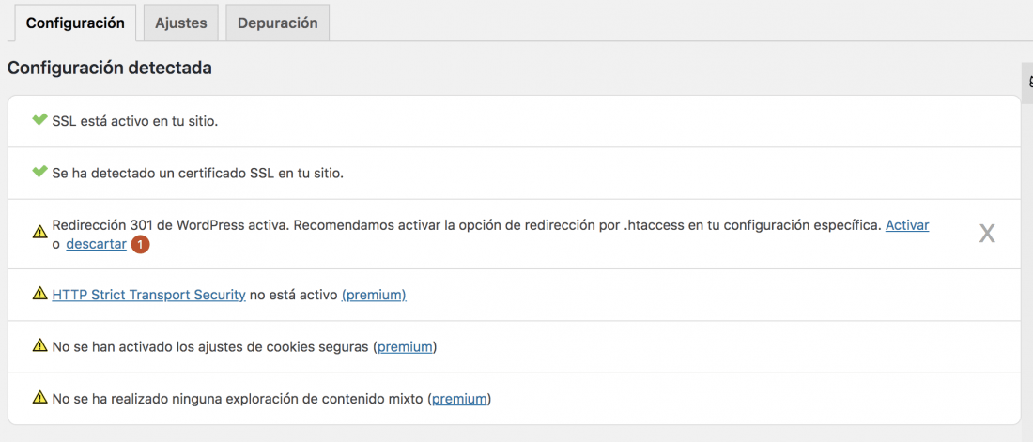The width and height of the screenshot is (1033, 442).
Task: Click the red notification badge showing 1
Action: tap(140, 244)
